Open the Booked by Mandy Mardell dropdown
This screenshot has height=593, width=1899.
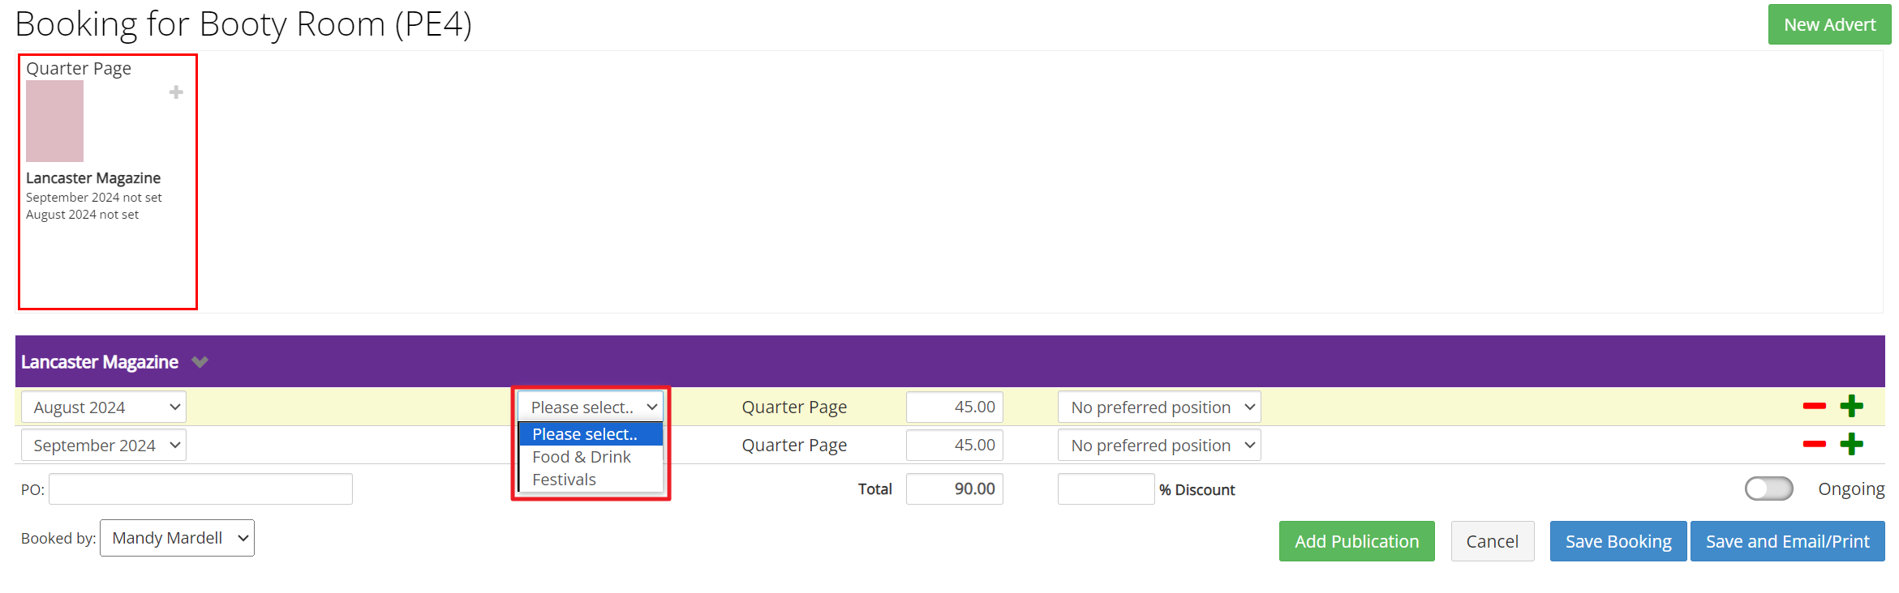177,538
